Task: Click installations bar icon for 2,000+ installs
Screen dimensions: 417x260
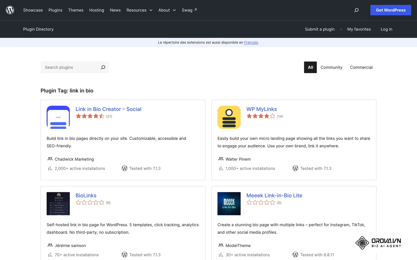Action: point(50,168)
